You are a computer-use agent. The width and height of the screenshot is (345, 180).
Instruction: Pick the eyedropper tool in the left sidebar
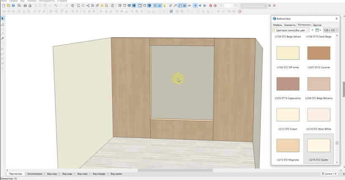3,38
